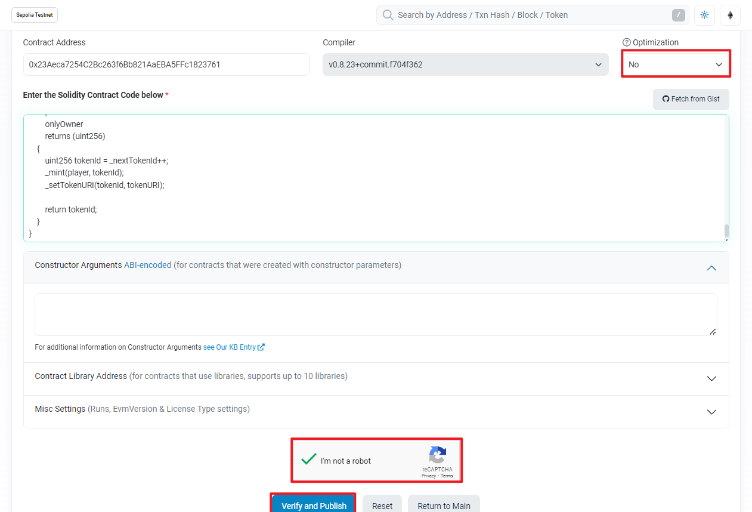Click the search magnifier icon
The height and width of the screenshot is (512, 752).
(388, 15)
